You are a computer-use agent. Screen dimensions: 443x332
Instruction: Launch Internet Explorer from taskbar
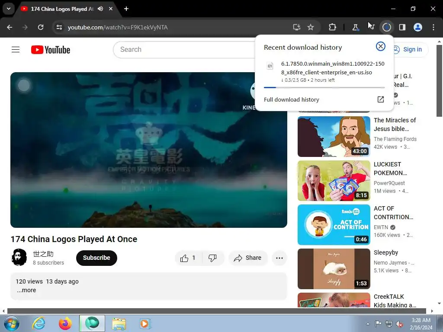pyautogui.click(x=39, y=323)
